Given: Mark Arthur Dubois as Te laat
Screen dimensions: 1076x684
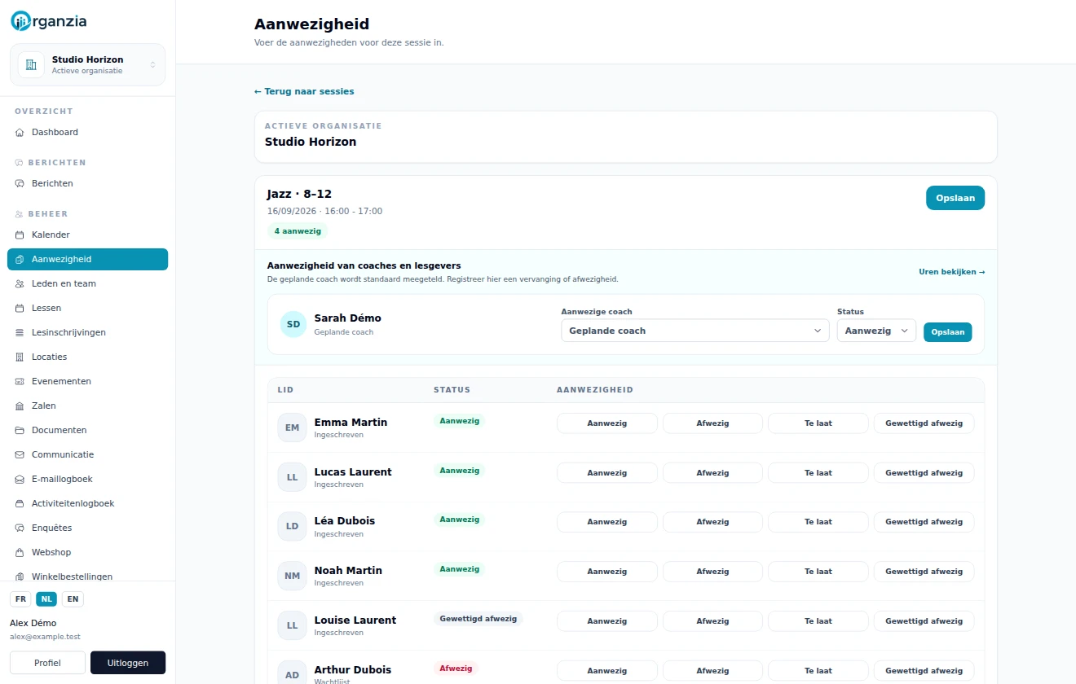Looking at the screenshot, I should (x=818, y=671).
